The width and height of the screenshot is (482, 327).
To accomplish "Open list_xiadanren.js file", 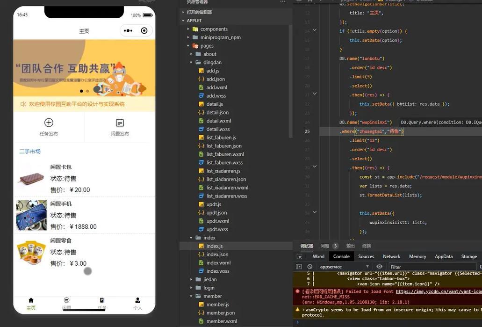I will [223, 171].
